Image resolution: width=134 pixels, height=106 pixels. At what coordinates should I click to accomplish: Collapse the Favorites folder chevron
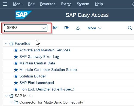pyautogui.click(x=6, y=43)
